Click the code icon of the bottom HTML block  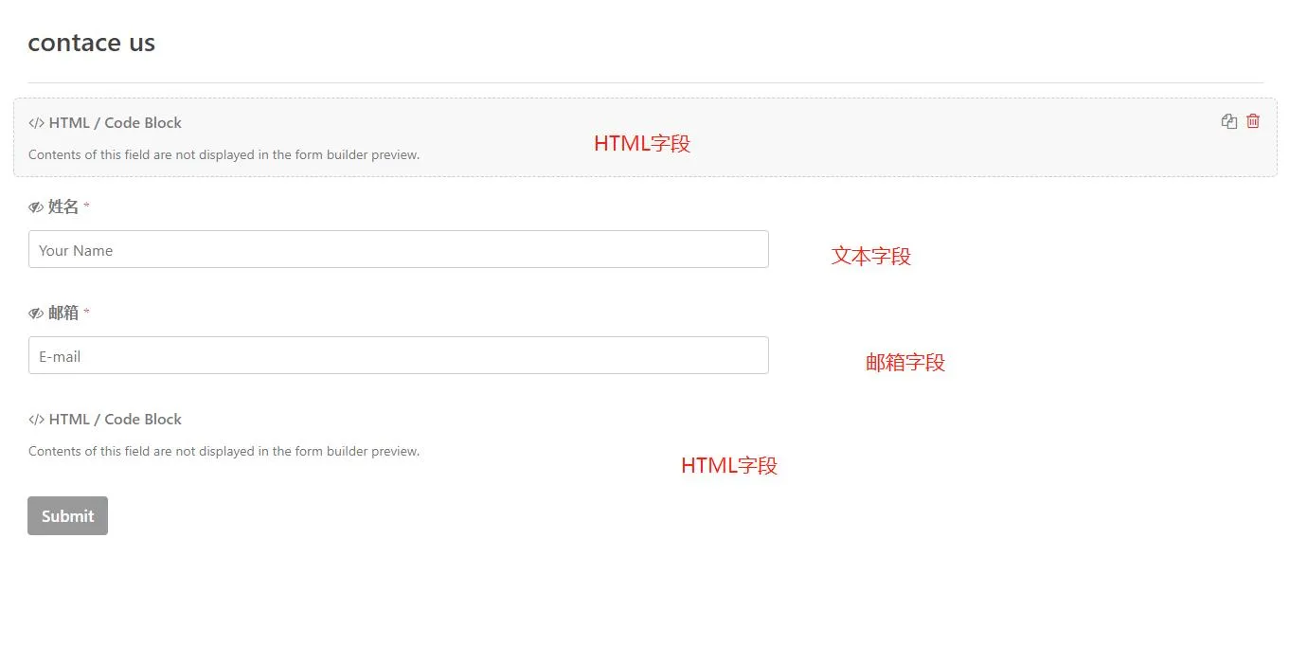click(x=36, y=420)
